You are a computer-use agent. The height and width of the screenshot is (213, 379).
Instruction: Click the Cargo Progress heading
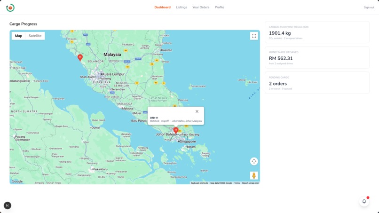point(23,24)
